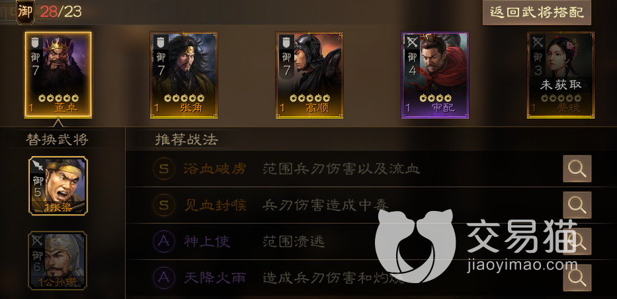Click the S-rank badge of 见血封喉
Screen dimensions: 617x299
coord(164,205)
